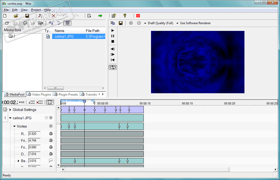280x180 pixels.
Task: Remove the Vortex effect with X icon
Action: coord(51,126)
